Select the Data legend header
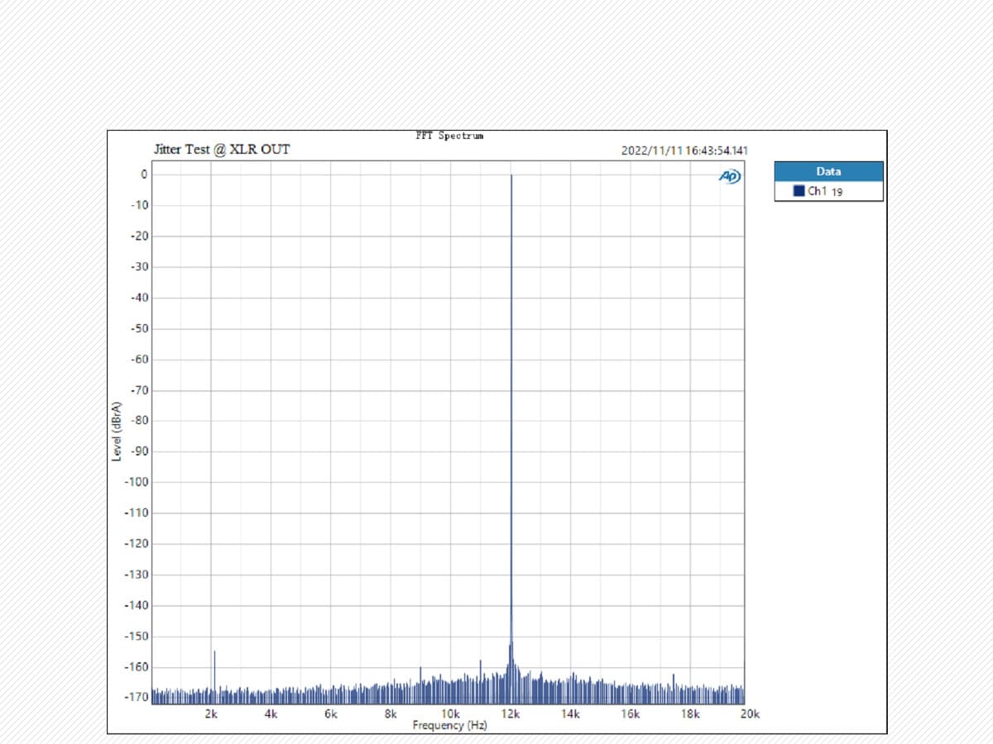Viewport: 993px width, 744px height. click(x=828, y=172)
